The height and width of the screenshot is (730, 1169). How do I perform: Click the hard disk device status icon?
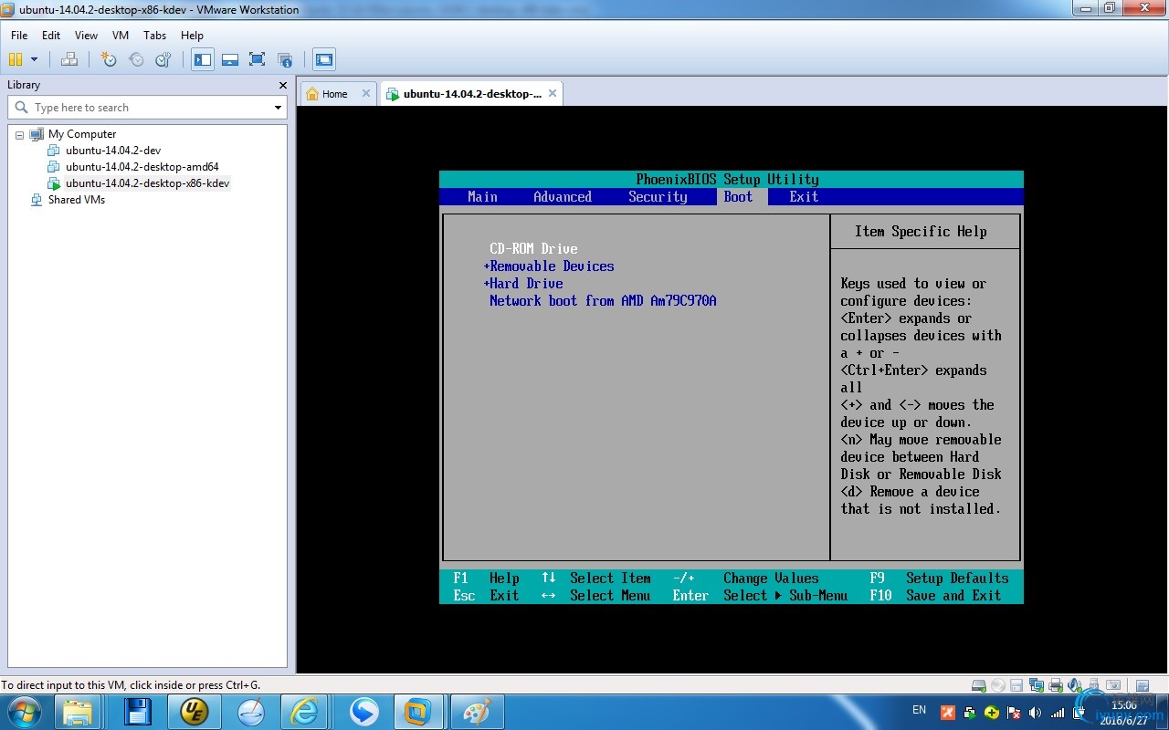coord(978,685)
